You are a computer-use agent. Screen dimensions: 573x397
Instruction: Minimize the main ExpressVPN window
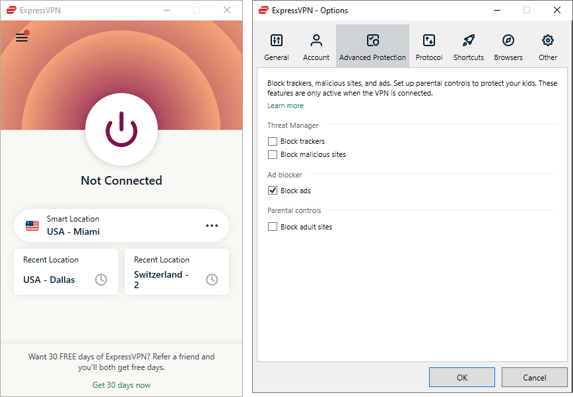(167, 11)
